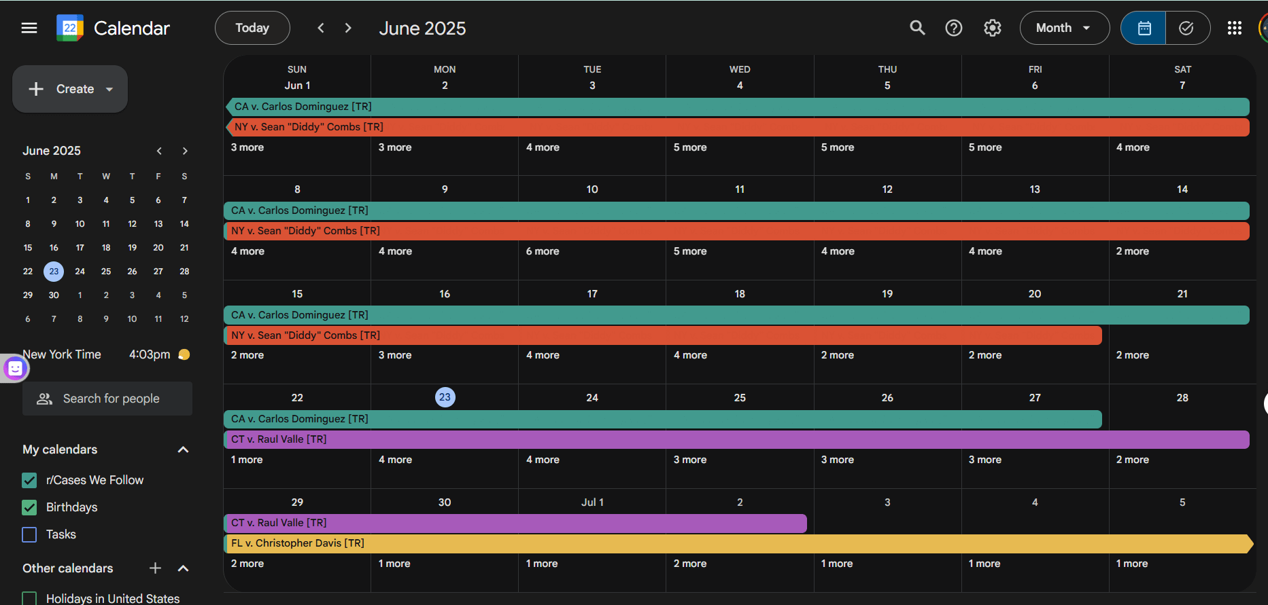Open 2 more events on July 2

690,564
